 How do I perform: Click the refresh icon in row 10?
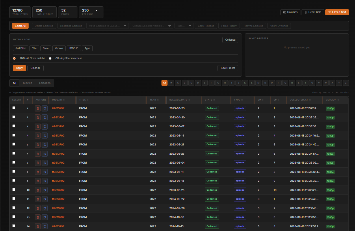pos(45,190)
